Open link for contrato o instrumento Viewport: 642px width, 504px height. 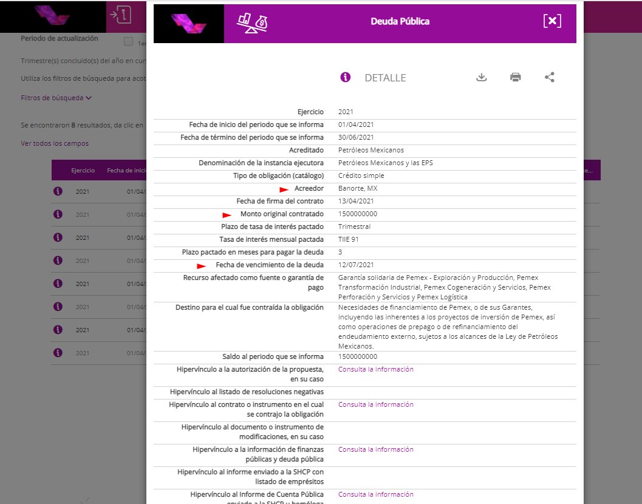[x=375, y=404]
